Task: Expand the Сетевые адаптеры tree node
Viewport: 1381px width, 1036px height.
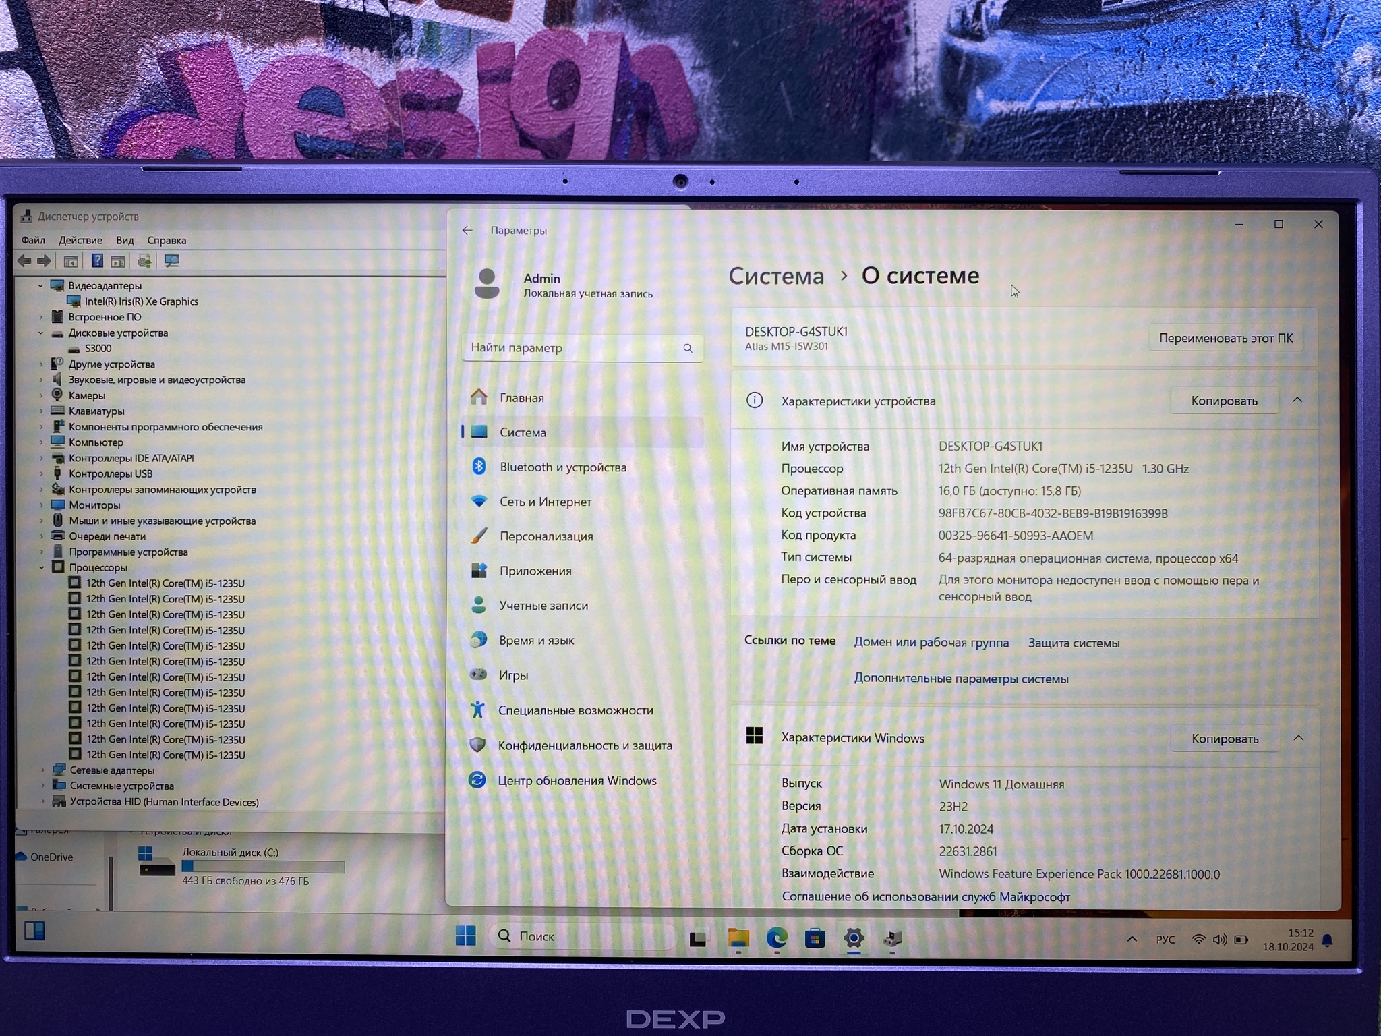Action: click(43, 770)
